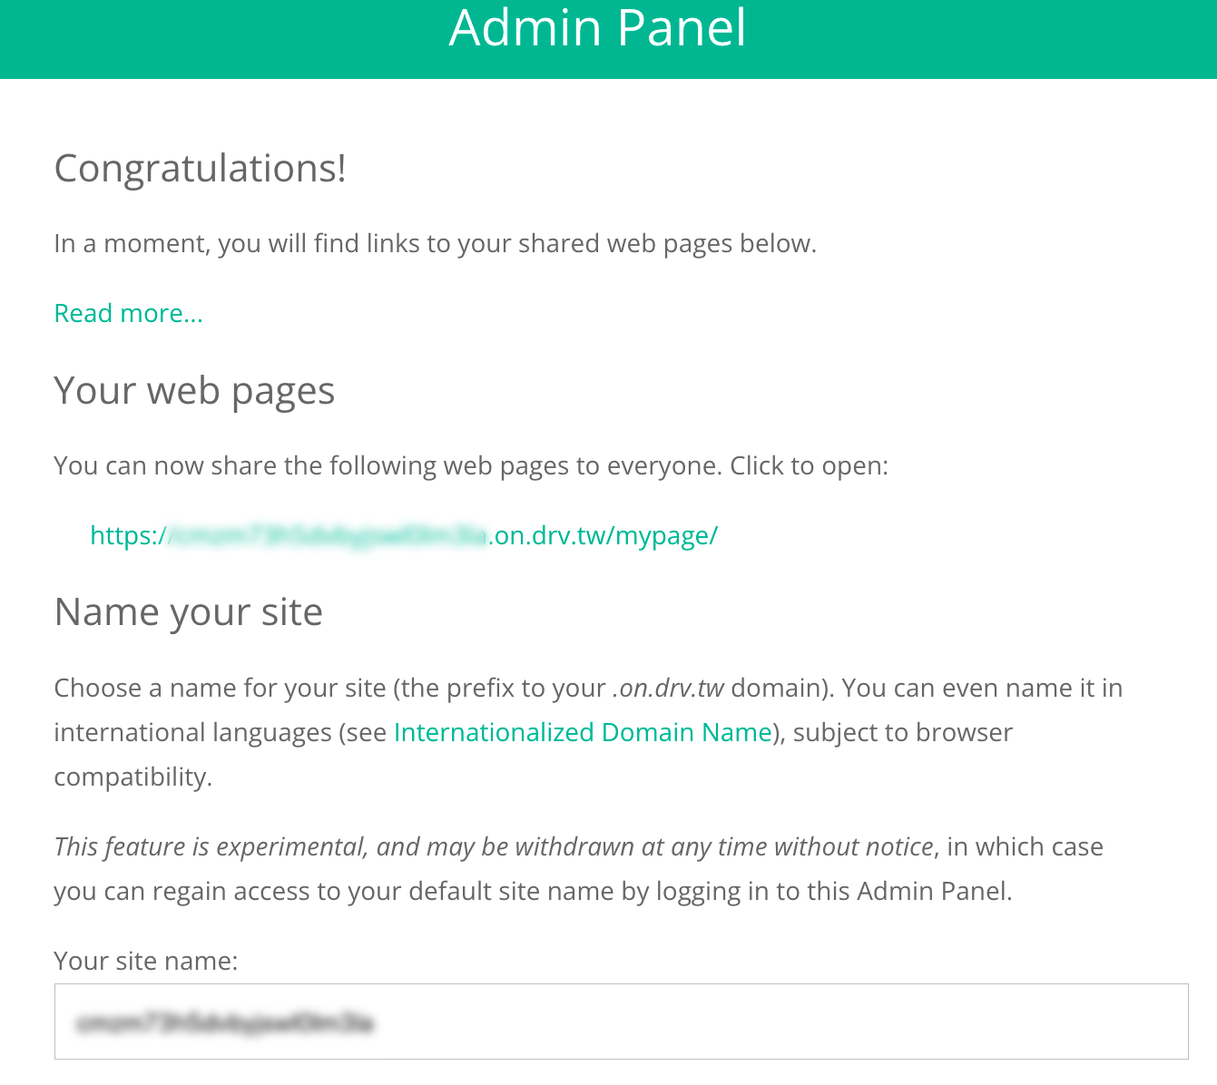This screenshot has height=1085, width=1217.
Task: Click the Name your site heading
Action: [x=188, y=611]
